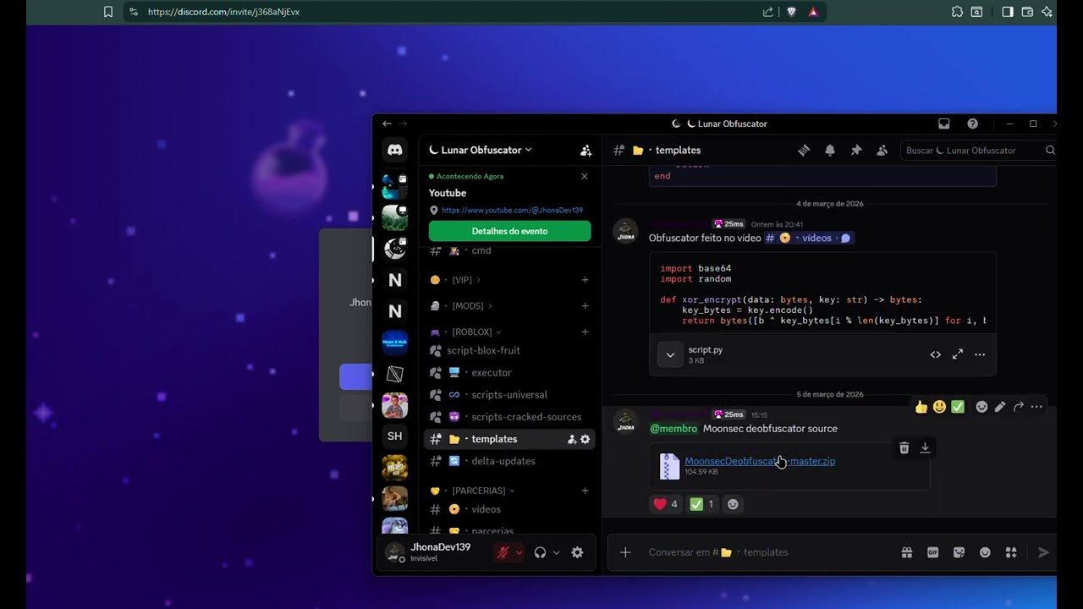Add green check mark quick reaction
Image resolution: width=1083 pixels, height=609 pixels.
point(958,407)
